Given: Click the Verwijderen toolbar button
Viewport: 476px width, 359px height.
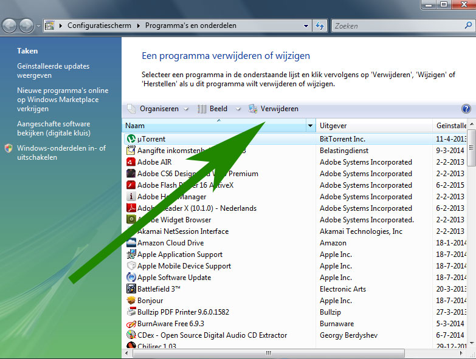Looking at the screenshot, I should 273,109.
